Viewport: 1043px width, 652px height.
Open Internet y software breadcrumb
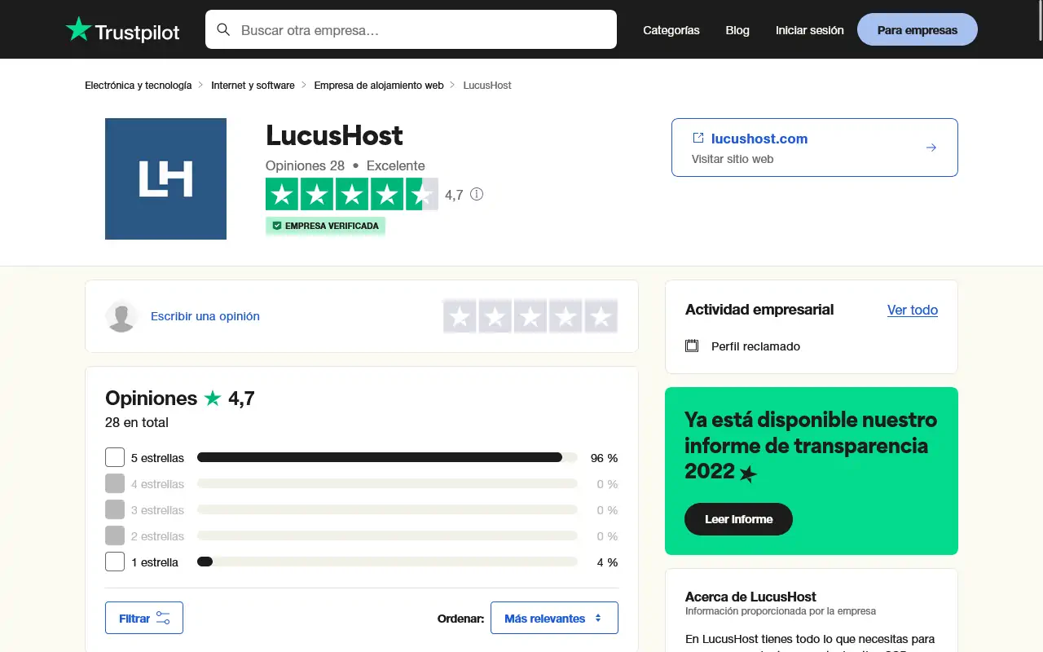click(253, 85)
